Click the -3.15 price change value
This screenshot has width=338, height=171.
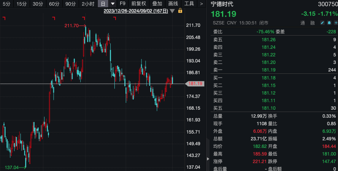308,14
